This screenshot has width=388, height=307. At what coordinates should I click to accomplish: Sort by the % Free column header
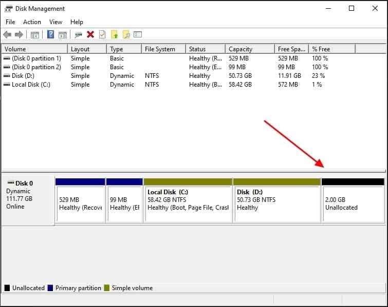pyautogui.click(x=332, y=49)
